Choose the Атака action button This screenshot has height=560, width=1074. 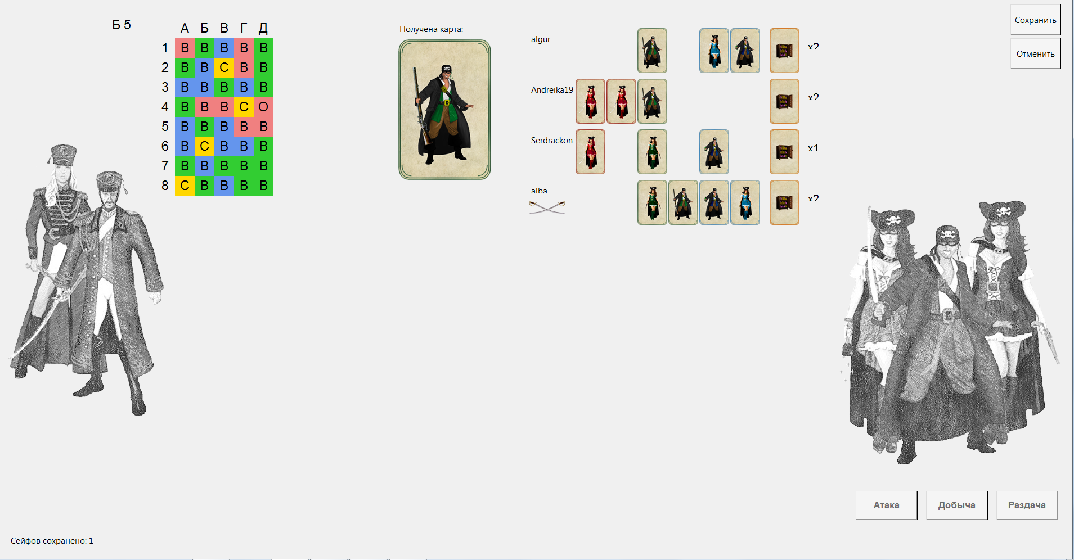pyautogui.click(x=886, y=505)
